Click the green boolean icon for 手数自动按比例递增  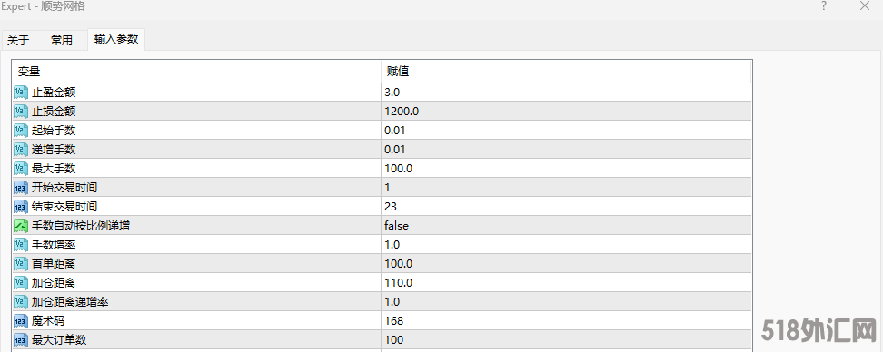[x=21, y=226]
